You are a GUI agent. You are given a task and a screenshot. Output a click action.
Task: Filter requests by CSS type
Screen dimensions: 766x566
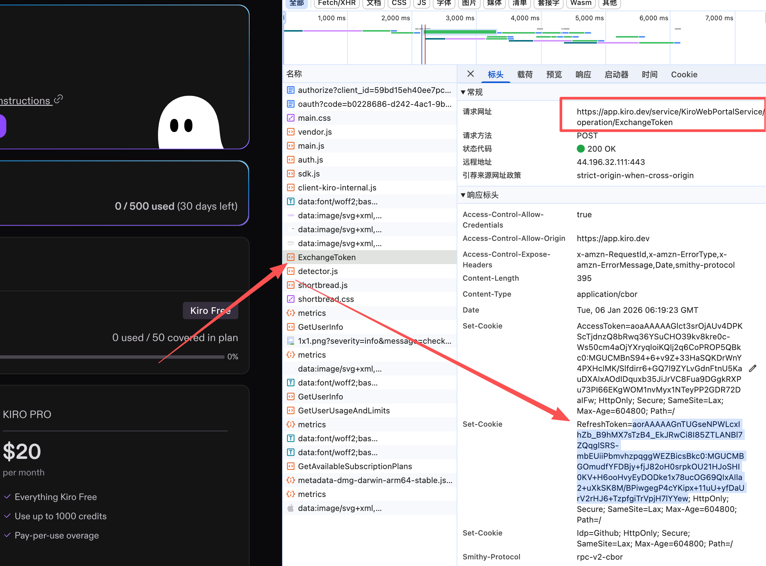(x=399, y=3)
